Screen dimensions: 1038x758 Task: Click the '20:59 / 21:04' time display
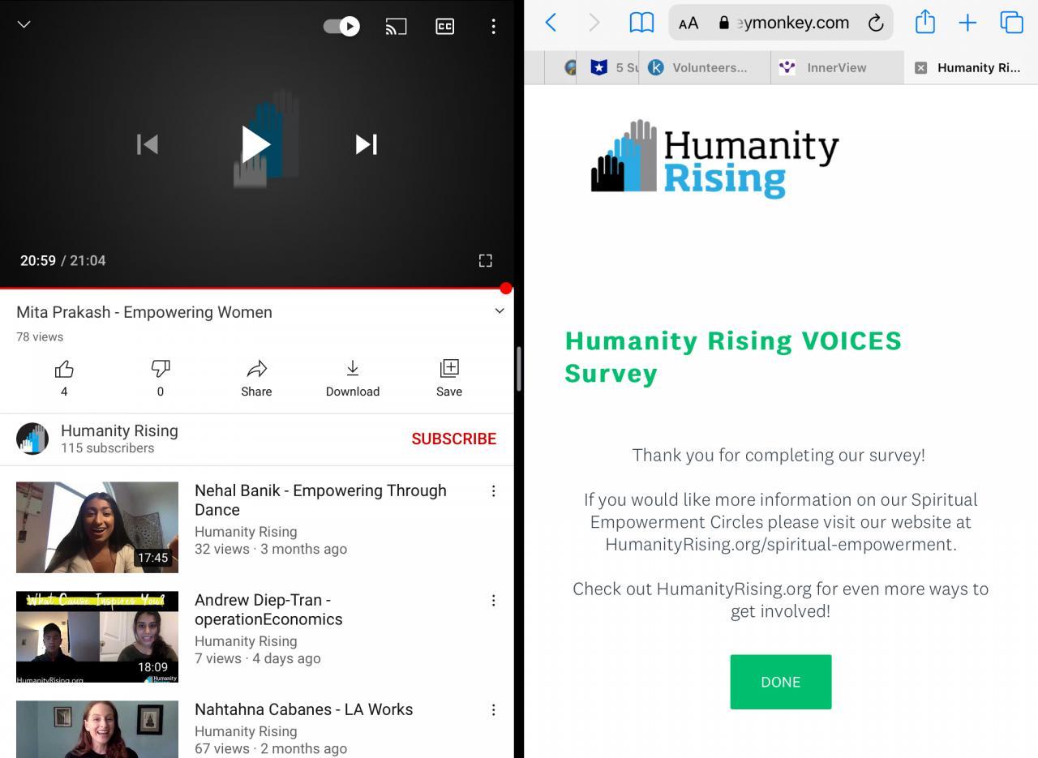click(x=63, y=260)
